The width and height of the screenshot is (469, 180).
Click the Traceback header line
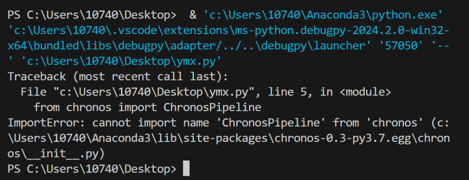117,77
